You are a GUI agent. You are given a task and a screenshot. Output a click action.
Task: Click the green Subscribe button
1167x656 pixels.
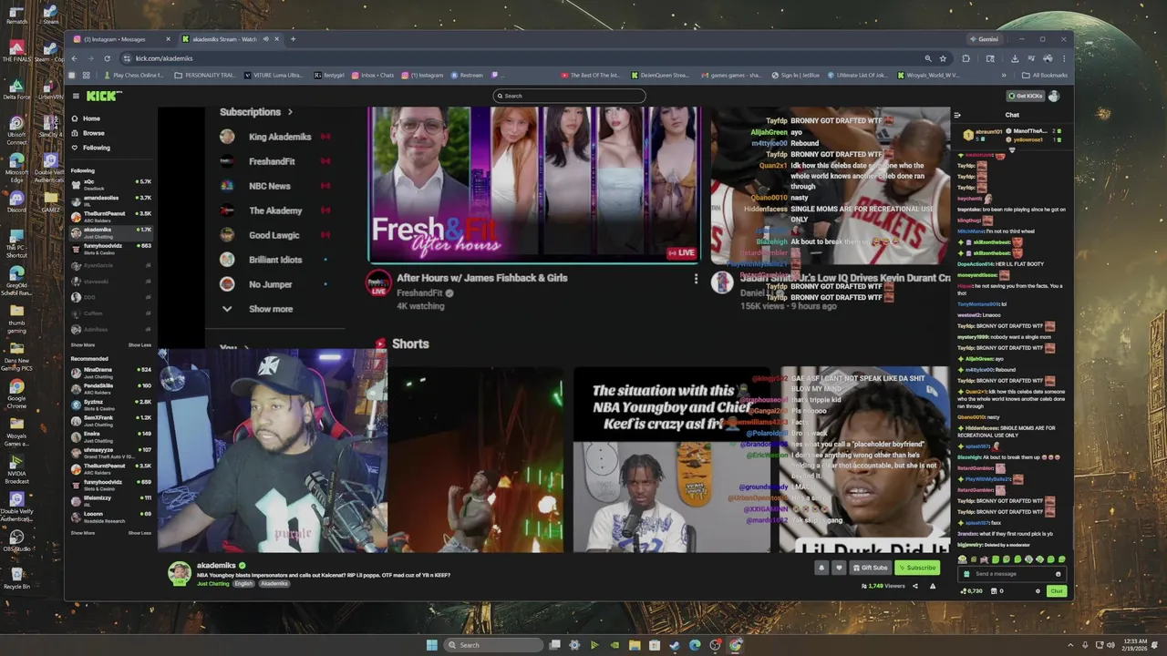tap(917, 568)
